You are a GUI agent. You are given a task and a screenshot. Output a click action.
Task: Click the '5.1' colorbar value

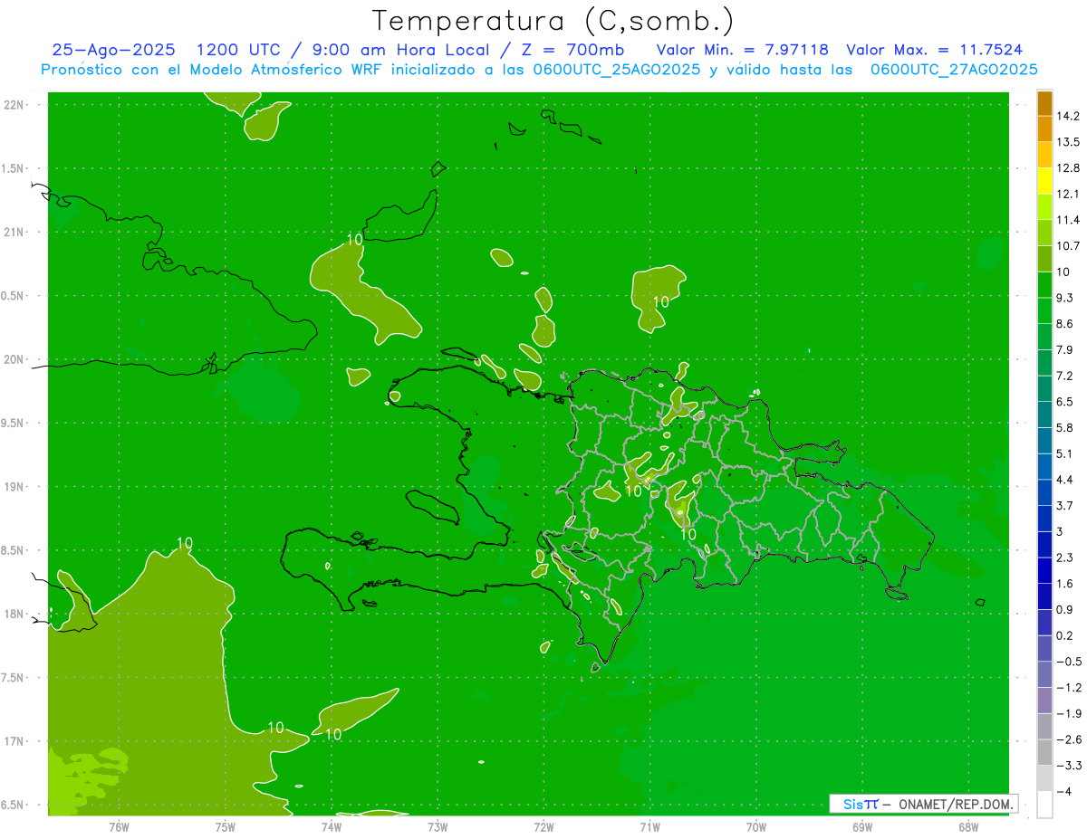coord(1064,453)
